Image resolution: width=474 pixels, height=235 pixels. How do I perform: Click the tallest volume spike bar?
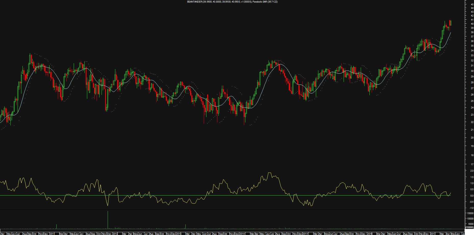point(108,220)
